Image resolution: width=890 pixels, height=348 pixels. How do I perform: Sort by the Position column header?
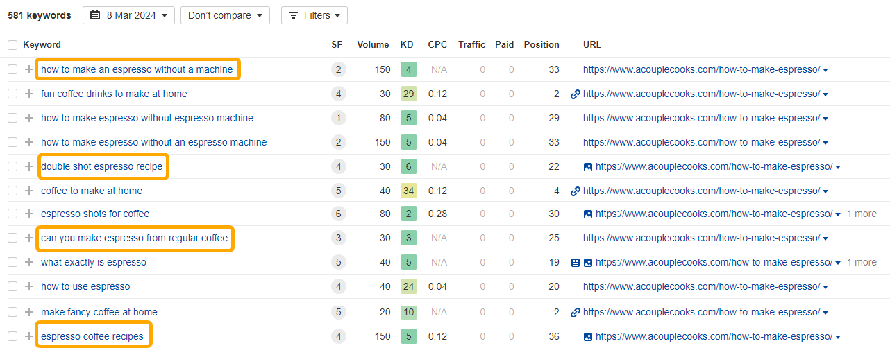point(541,45)
